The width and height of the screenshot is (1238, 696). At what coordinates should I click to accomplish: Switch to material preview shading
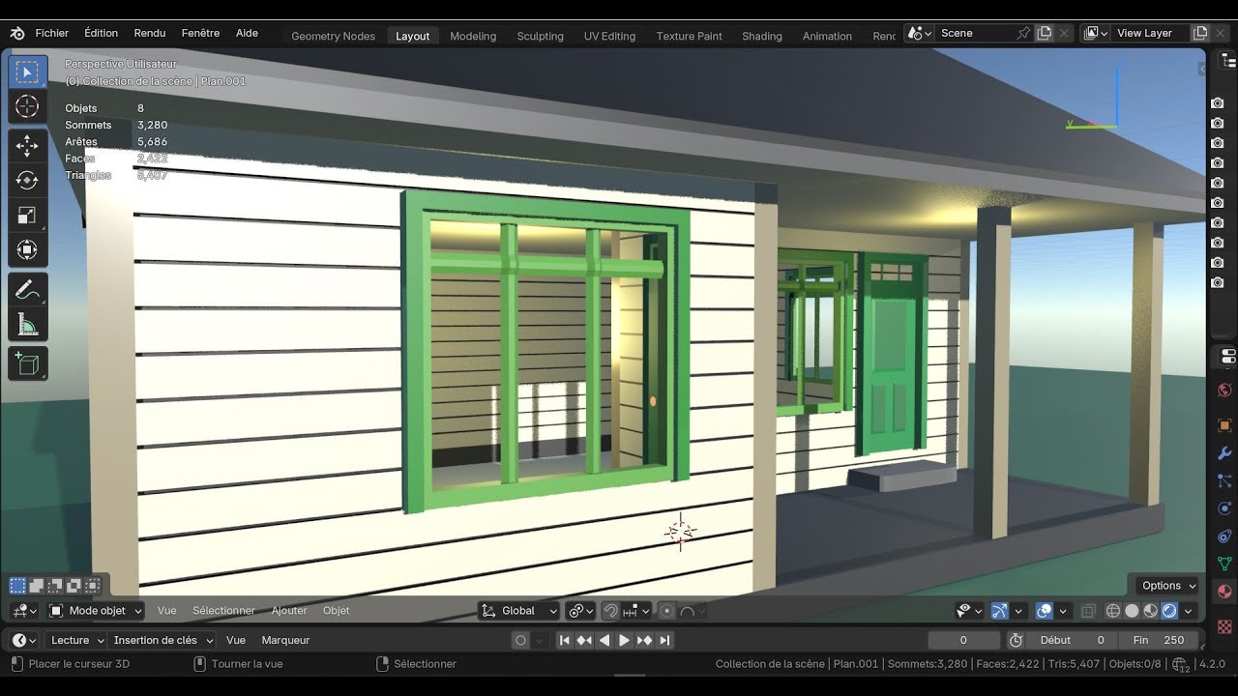tap(1150, 611)
